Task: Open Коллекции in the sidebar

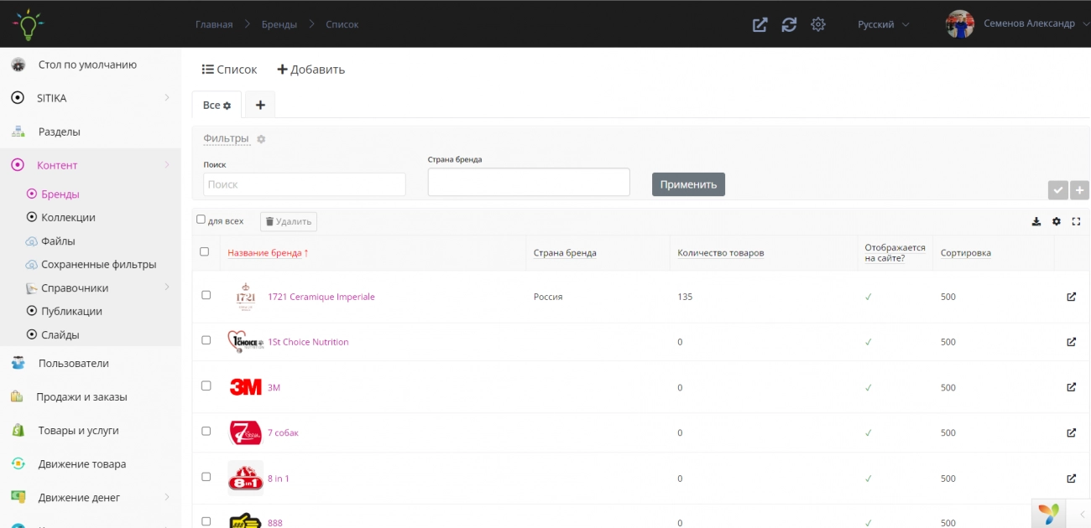Action: pos(68,217)
